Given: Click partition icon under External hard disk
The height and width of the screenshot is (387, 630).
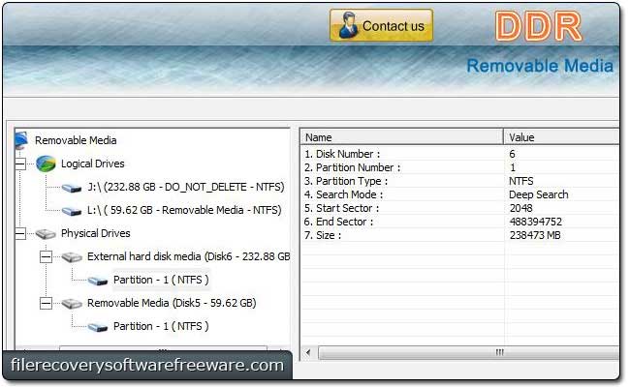Looking at the screenshot, I should pos(98,281).
